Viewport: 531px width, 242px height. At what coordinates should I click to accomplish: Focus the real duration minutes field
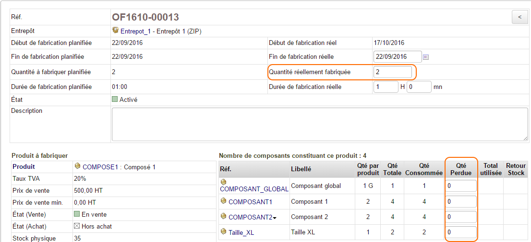(x=419, y=87)
